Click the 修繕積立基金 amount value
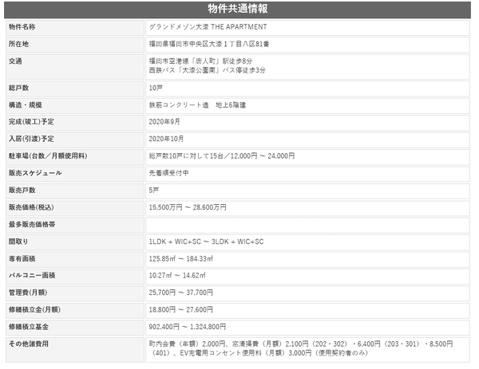This screenshot has height=369, width=479. tap(188, 327)
